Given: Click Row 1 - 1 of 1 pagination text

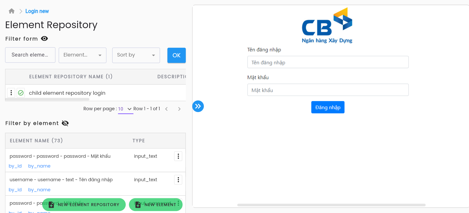Looking at the screenshot, I should (147, 109).
